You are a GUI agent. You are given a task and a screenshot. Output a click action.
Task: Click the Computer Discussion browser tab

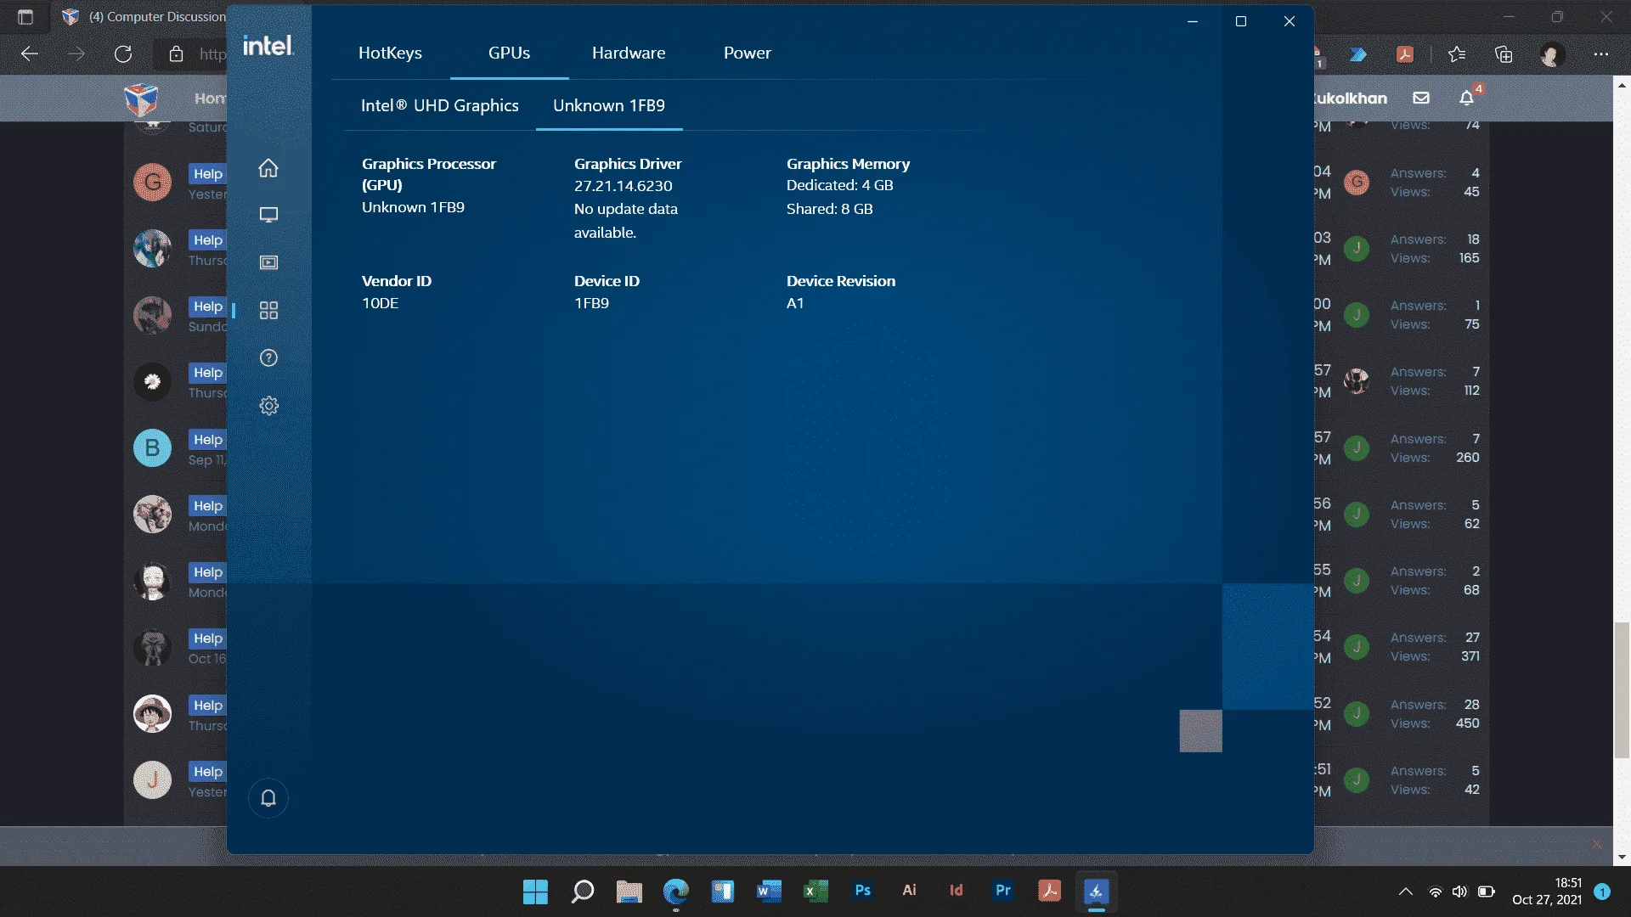144,17
